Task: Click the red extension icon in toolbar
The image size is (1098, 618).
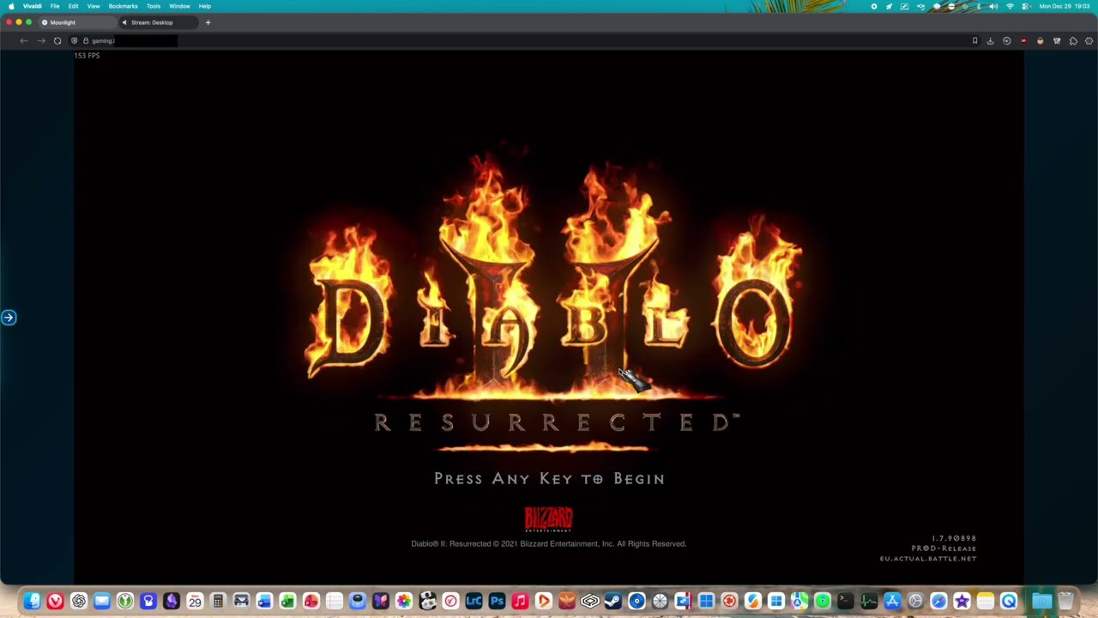Action: [x=1023, y=40]
